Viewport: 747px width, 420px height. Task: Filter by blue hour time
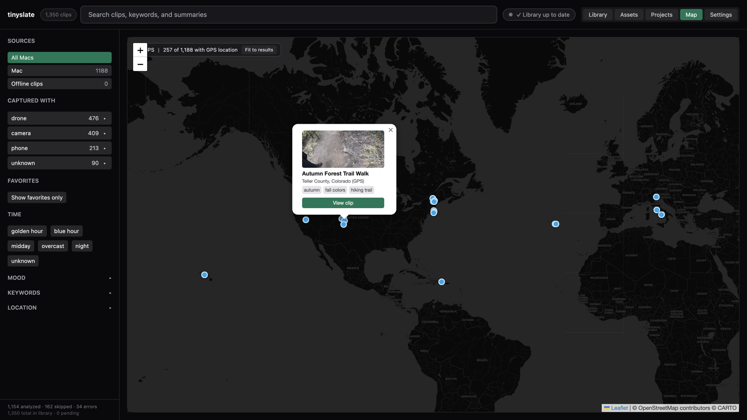click(66, 231)
